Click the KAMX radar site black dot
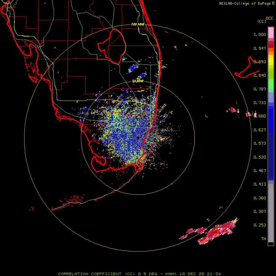276x276 pixels. click(138, 138)
